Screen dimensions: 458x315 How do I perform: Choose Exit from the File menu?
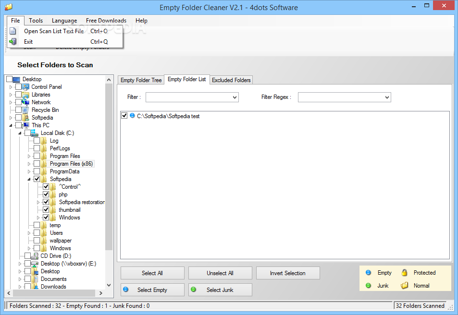click(x=64, y=41)
